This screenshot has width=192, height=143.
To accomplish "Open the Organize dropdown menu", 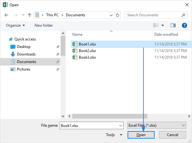I will click(x=15, y=25).
